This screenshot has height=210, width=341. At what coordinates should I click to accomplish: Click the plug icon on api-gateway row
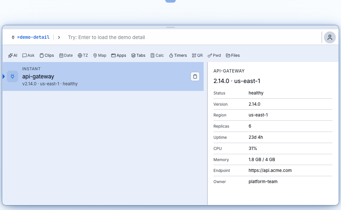12,76
